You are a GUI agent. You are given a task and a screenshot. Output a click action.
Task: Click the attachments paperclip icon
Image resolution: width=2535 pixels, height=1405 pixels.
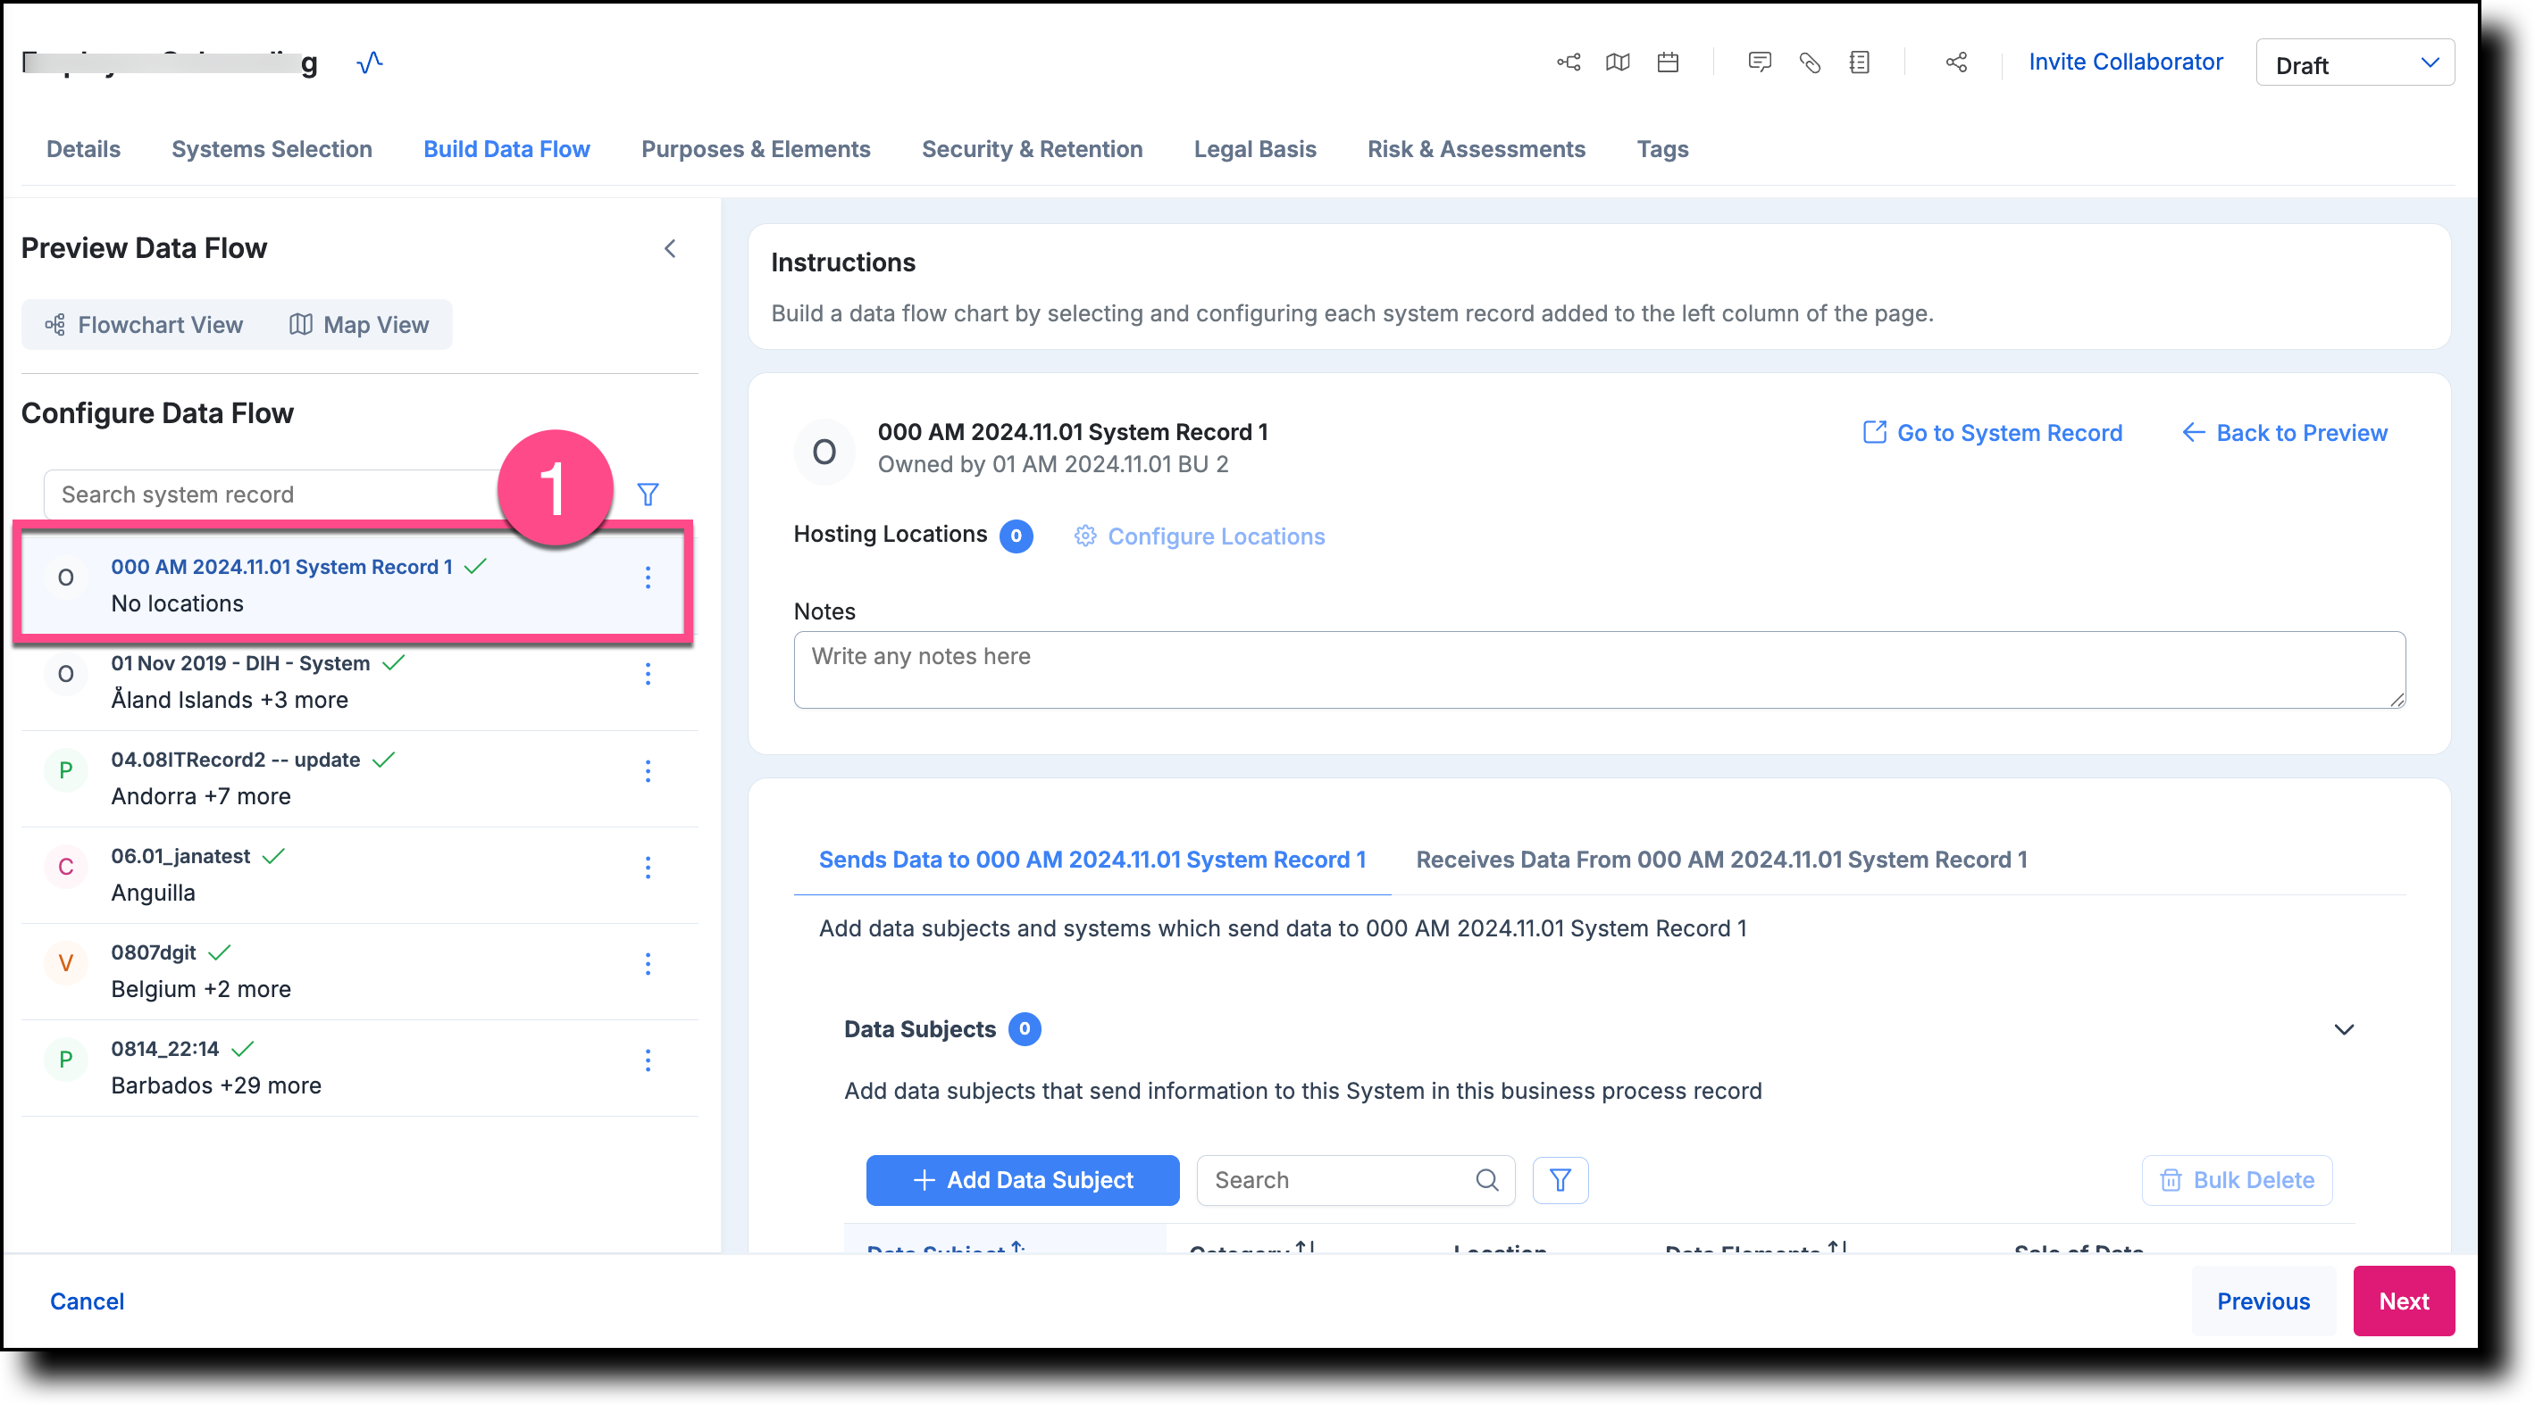[1810, 62]
